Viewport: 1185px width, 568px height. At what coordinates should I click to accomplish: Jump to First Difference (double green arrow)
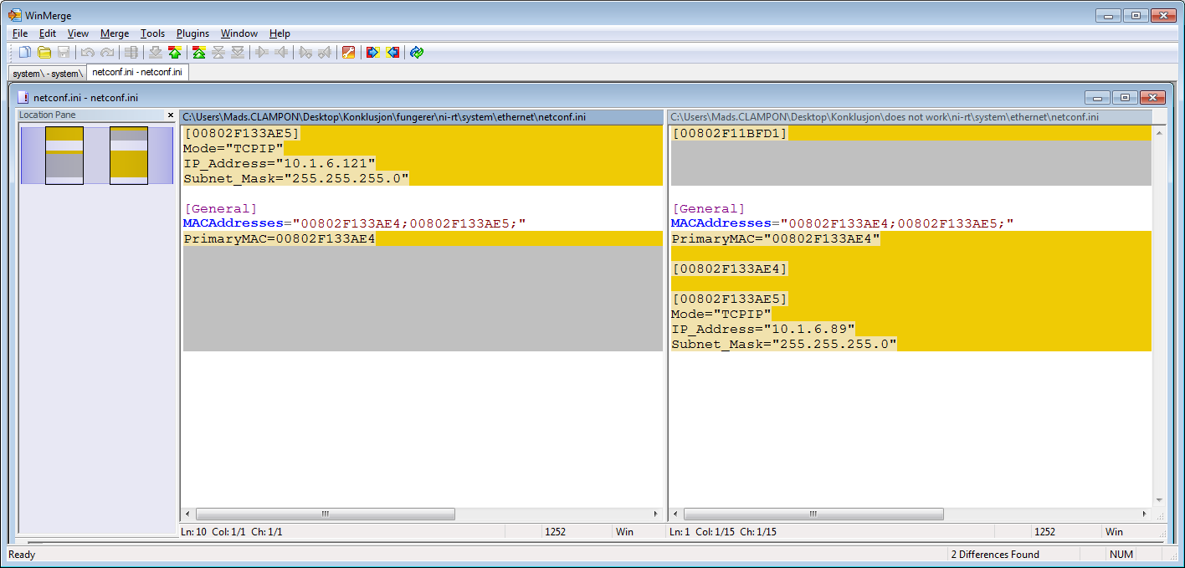199,52
